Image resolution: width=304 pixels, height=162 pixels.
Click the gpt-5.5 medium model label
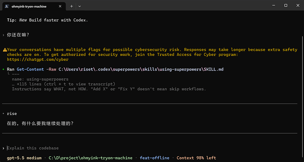(24, 158)
